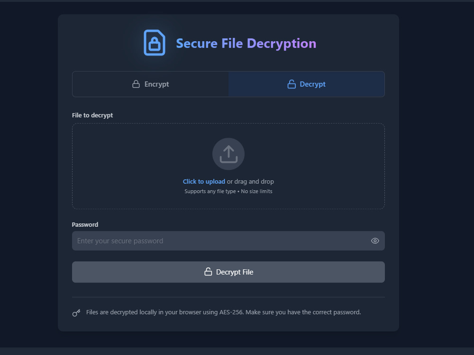Focus the password input field
This screenshot has height=355, width=474.
(228, 240)
